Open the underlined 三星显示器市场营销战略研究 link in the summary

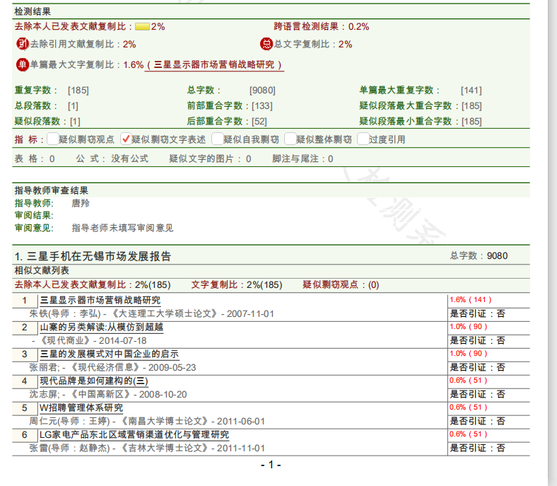214,64
